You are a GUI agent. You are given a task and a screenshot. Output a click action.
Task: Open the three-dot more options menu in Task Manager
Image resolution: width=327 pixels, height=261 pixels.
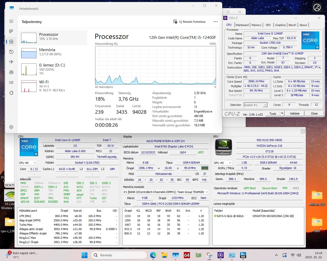coord(216,22)
